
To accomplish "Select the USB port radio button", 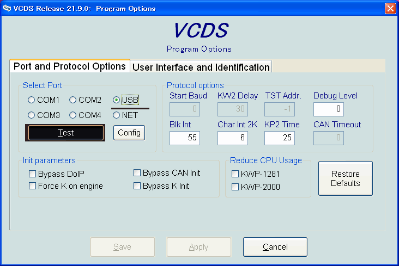I will (116, 100).
